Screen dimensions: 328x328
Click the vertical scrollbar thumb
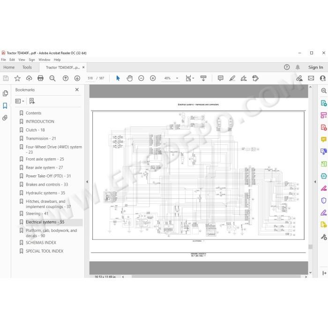point(310,246)
